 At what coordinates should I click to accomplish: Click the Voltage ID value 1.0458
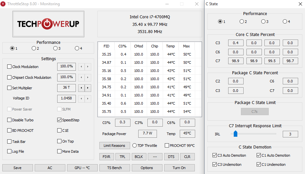click(x=66, y=98)
